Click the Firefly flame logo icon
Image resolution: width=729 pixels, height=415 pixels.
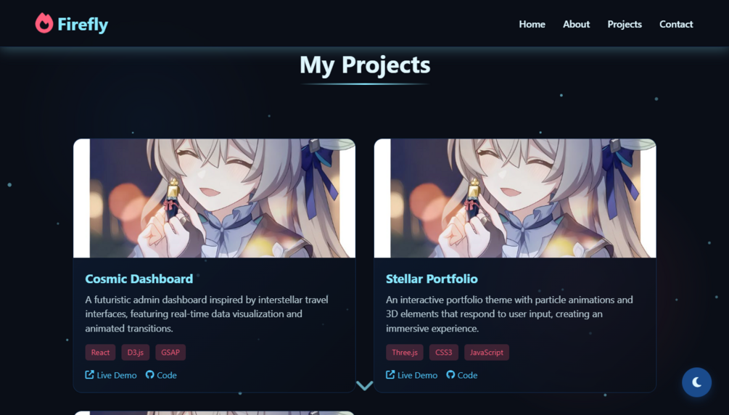[44, 23]
